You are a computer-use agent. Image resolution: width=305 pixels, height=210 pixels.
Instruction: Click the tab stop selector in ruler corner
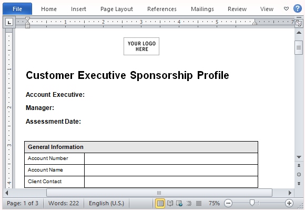(9, 22)
